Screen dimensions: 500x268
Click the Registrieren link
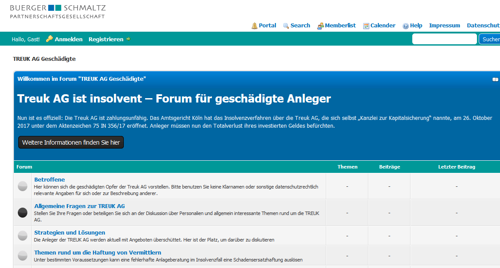[x=106, y=39]
